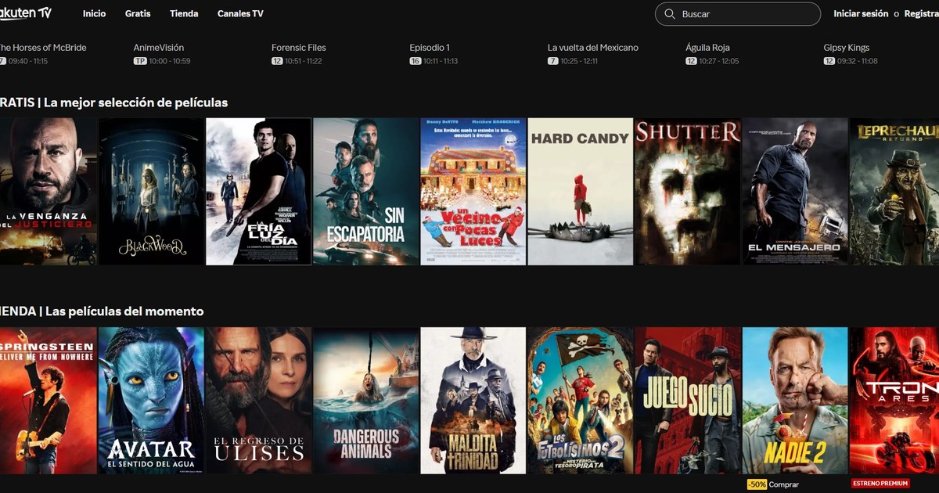Choose El Mensajero movie poster

794,192
